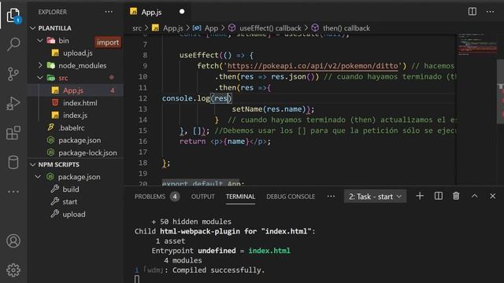Collapse the bin folder
This screenshot has height=283, width=504.
40,40
